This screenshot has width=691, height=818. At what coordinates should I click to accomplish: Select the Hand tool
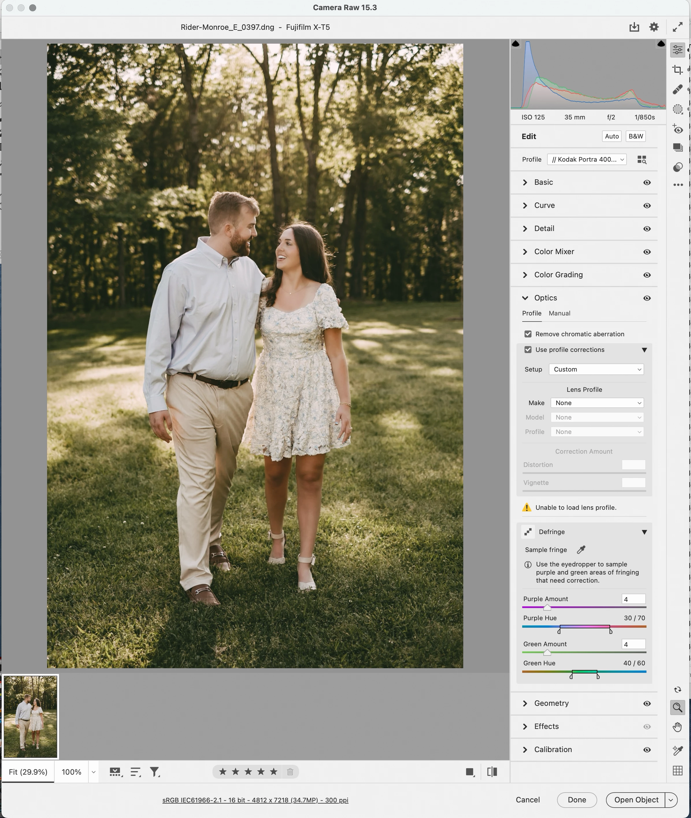[x=677, y=727]
